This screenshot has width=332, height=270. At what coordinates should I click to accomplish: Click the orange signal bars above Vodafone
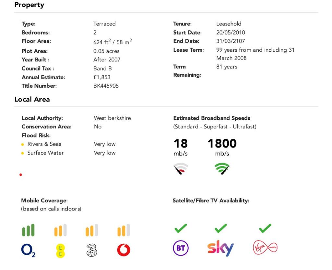tap(124, 230)
